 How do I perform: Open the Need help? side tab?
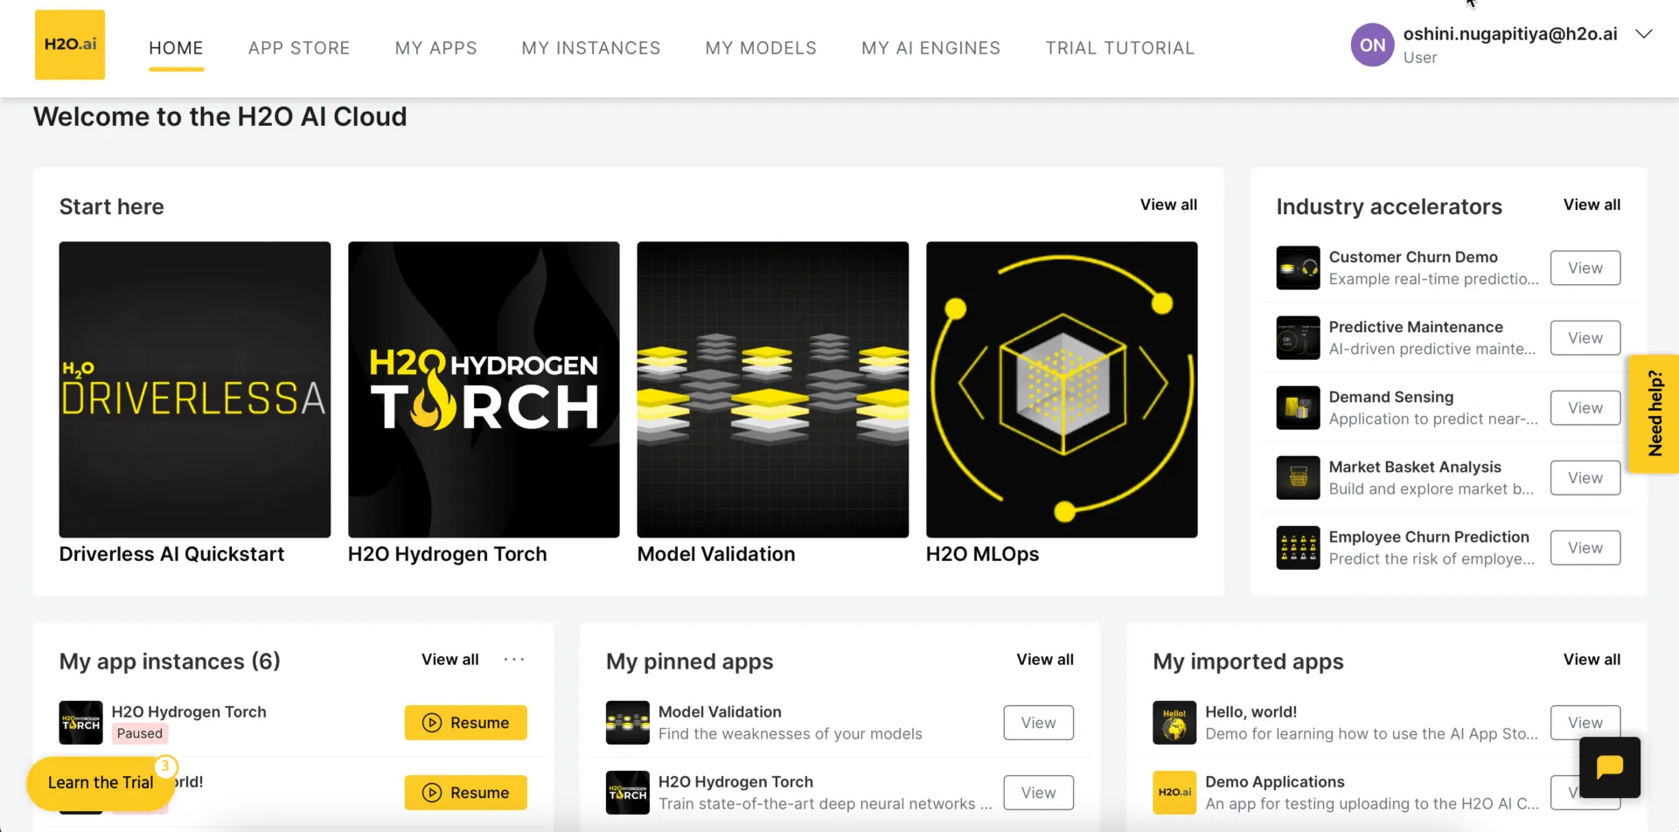point(1654,414)
